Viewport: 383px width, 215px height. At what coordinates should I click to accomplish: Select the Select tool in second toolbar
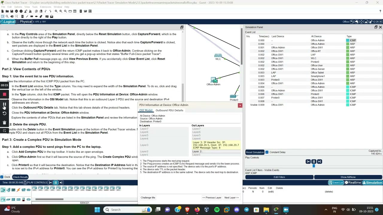pyautogui.click(x=3, y=16)
